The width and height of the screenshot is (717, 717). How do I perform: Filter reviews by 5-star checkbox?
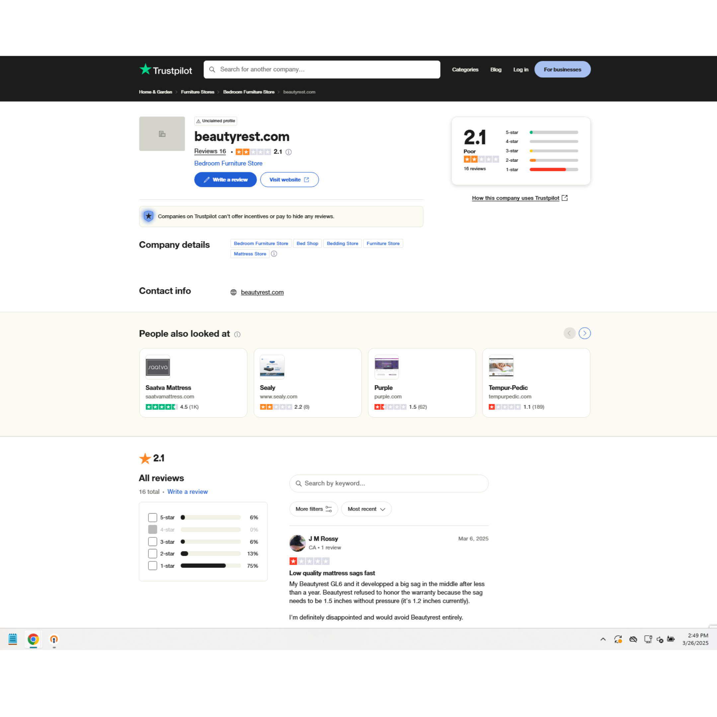point(153,518)
